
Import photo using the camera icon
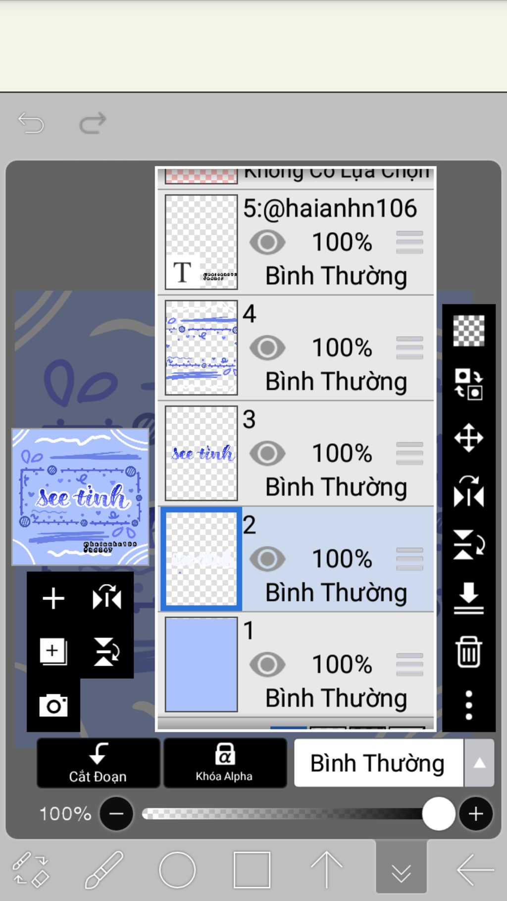pyautogui.click(x=53, y=705)
